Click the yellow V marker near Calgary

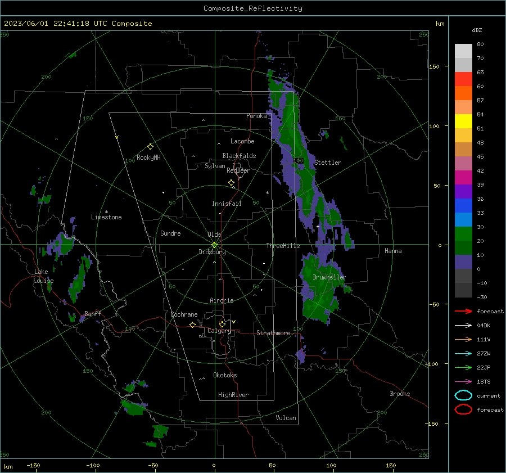coord(234,322)
